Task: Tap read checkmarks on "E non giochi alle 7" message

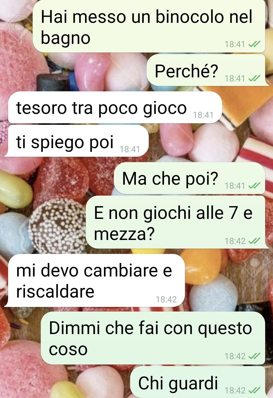Action: pos(254,241)
